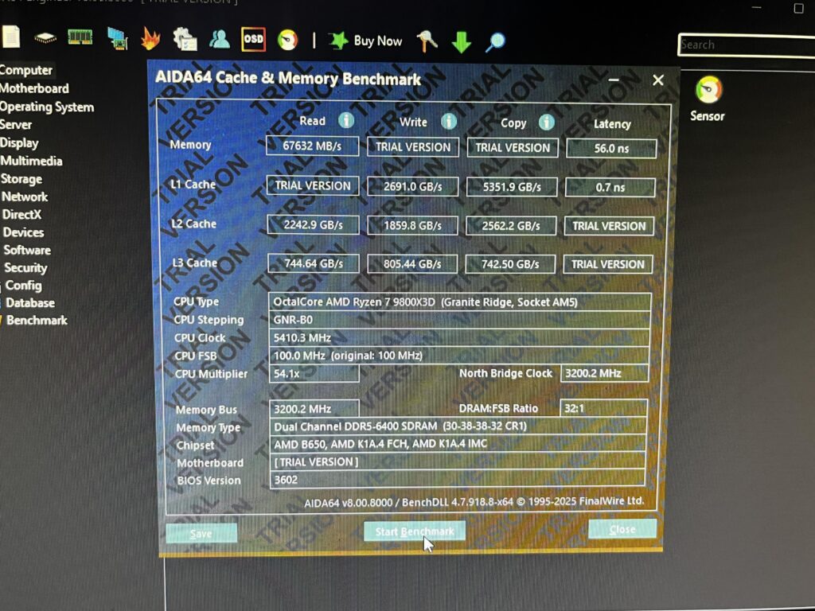Viewport: 815px width, 611px height.
Task: Select Display in the sidebar tree
Action: point(19,143)
